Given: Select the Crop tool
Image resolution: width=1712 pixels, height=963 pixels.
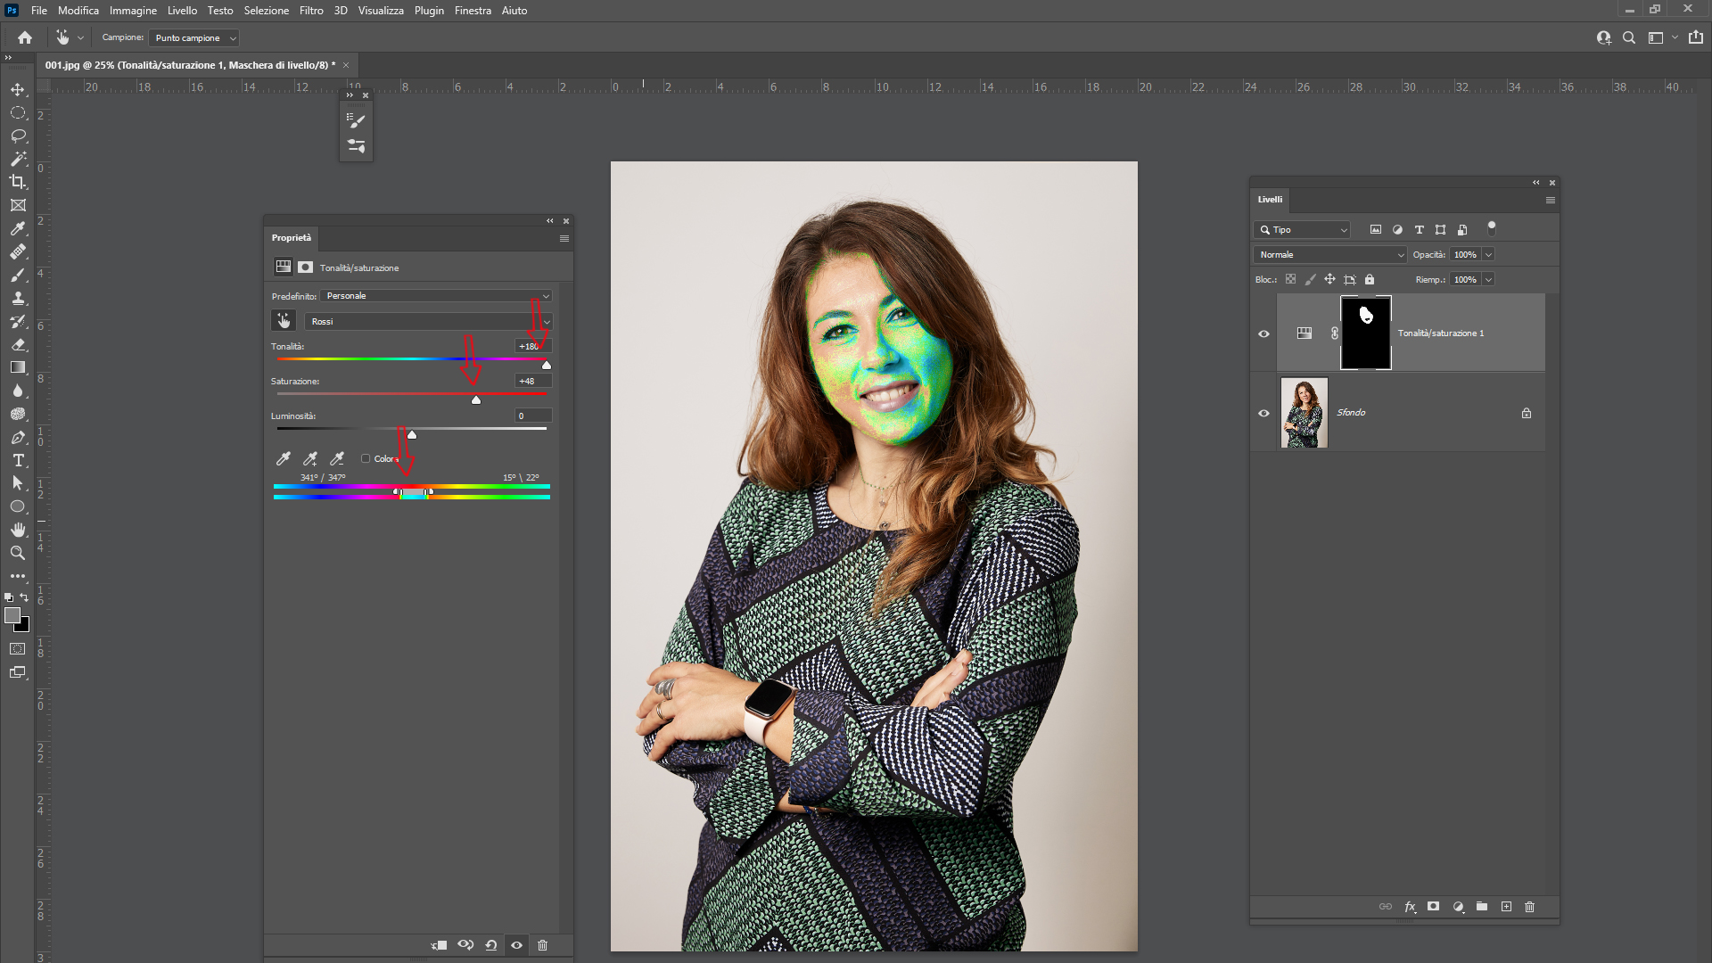Looking at the screenshot, I should (x=18, y=182).
